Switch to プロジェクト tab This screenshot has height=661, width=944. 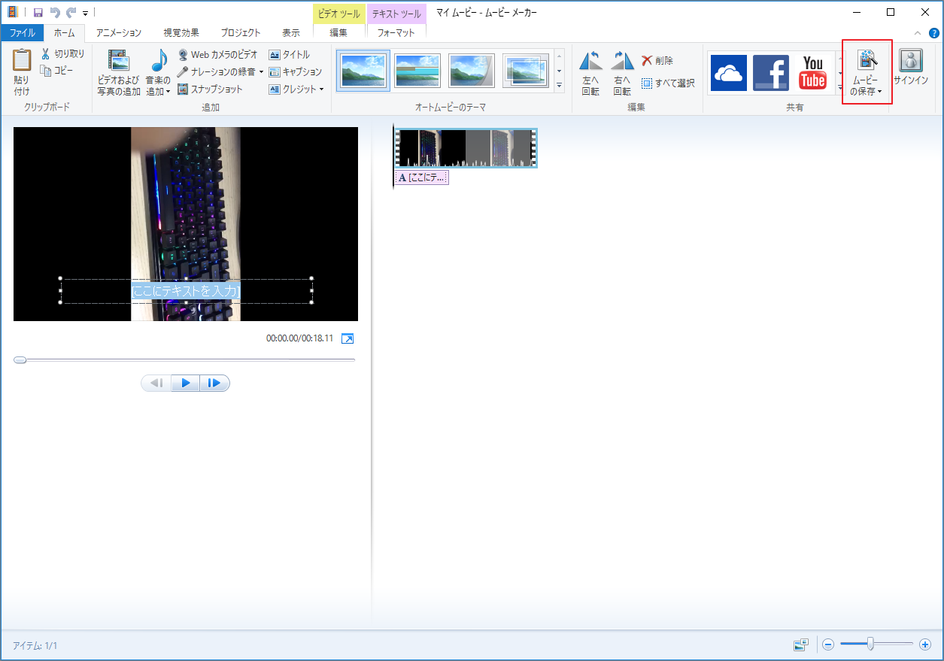pyautogui.click(x=241, y=33)
